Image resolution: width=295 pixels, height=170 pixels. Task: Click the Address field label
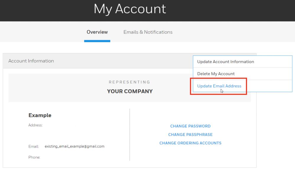(x=35, y=125)
